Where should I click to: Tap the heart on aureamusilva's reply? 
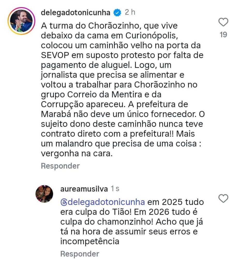coord(223,199)
